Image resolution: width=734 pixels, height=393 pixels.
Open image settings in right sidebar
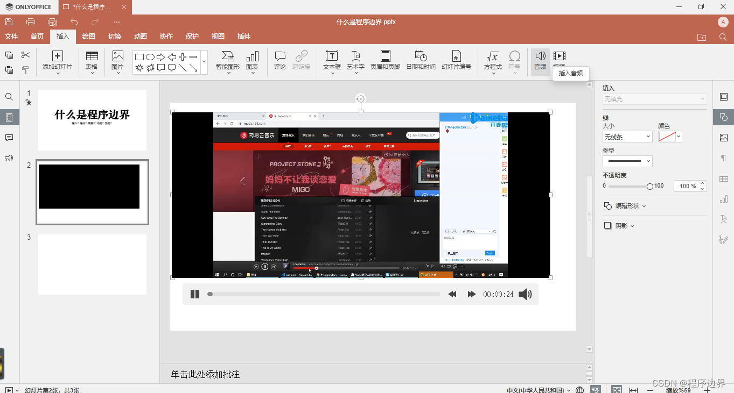click(x=724, y=138)
